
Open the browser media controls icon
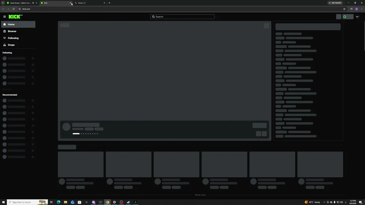coord(352,9)
